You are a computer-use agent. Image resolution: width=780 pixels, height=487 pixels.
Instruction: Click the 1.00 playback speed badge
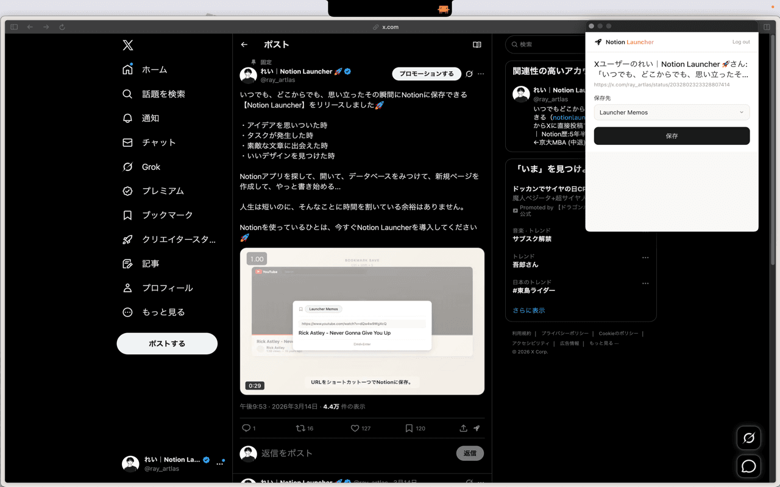point(257,259)
